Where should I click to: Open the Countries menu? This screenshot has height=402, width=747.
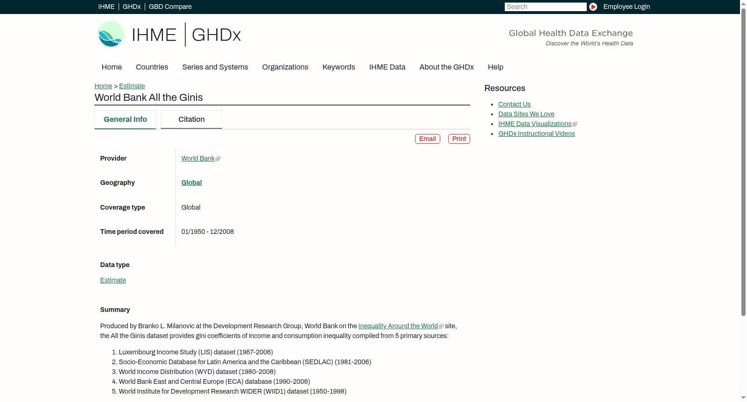coord(152,67)
